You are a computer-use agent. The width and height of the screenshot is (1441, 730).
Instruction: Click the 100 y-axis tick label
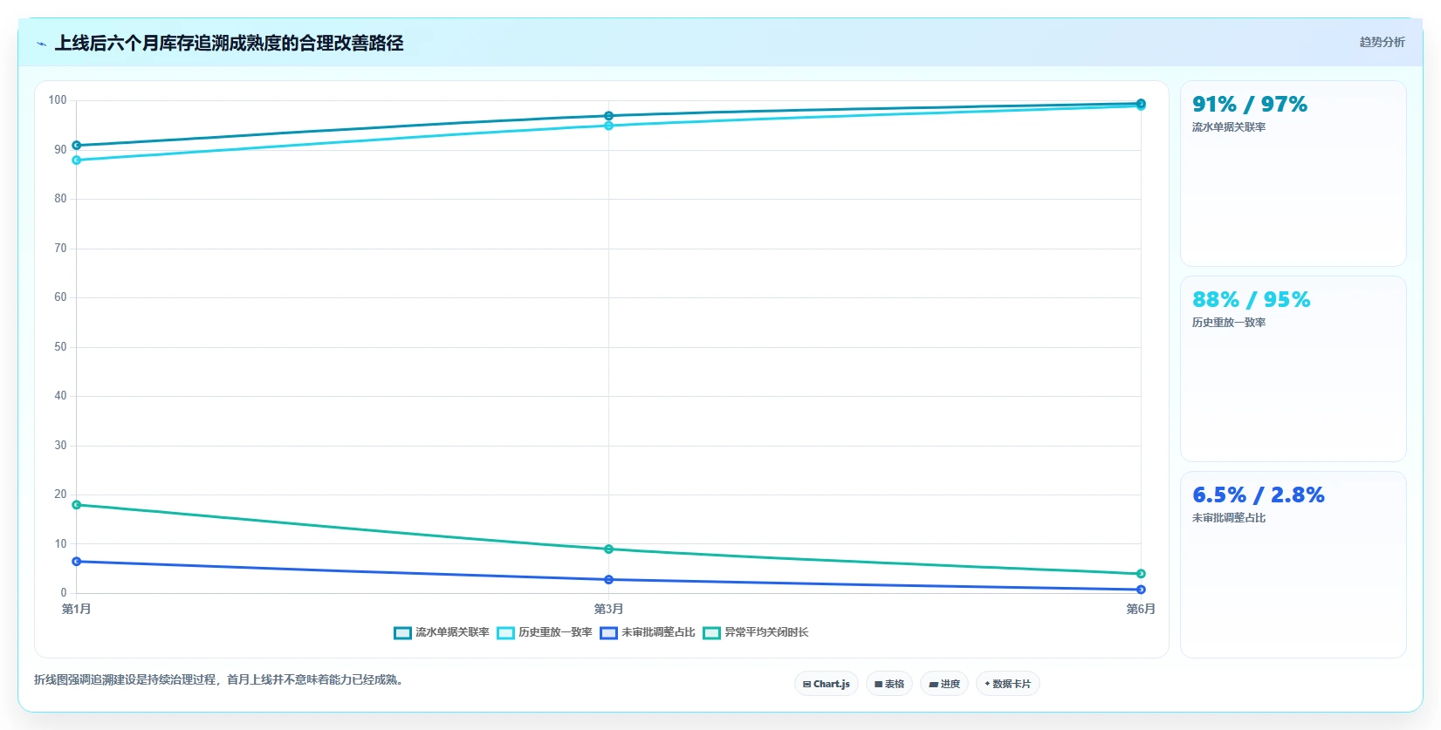click(58, 100)
